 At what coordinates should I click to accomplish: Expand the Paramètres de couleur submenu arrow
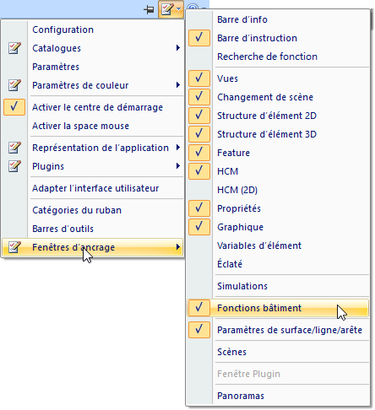point(178,85)
